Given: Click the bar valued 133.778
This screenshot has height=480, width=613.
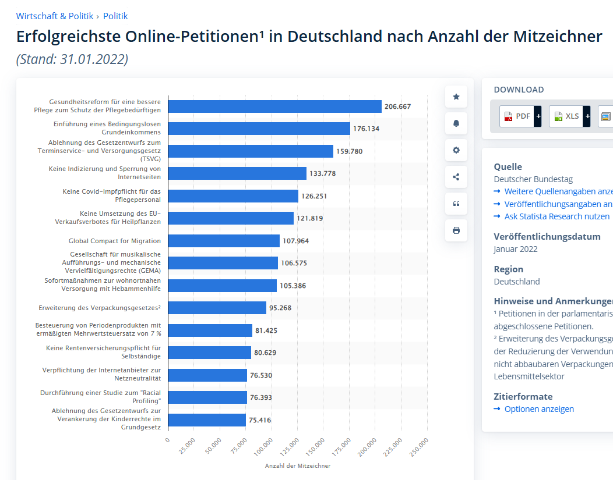Looking at the screenshot, I should 237,173.
